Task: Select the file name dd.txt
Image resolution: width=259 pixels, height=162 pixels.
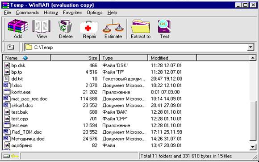Action: coord(17,79)
